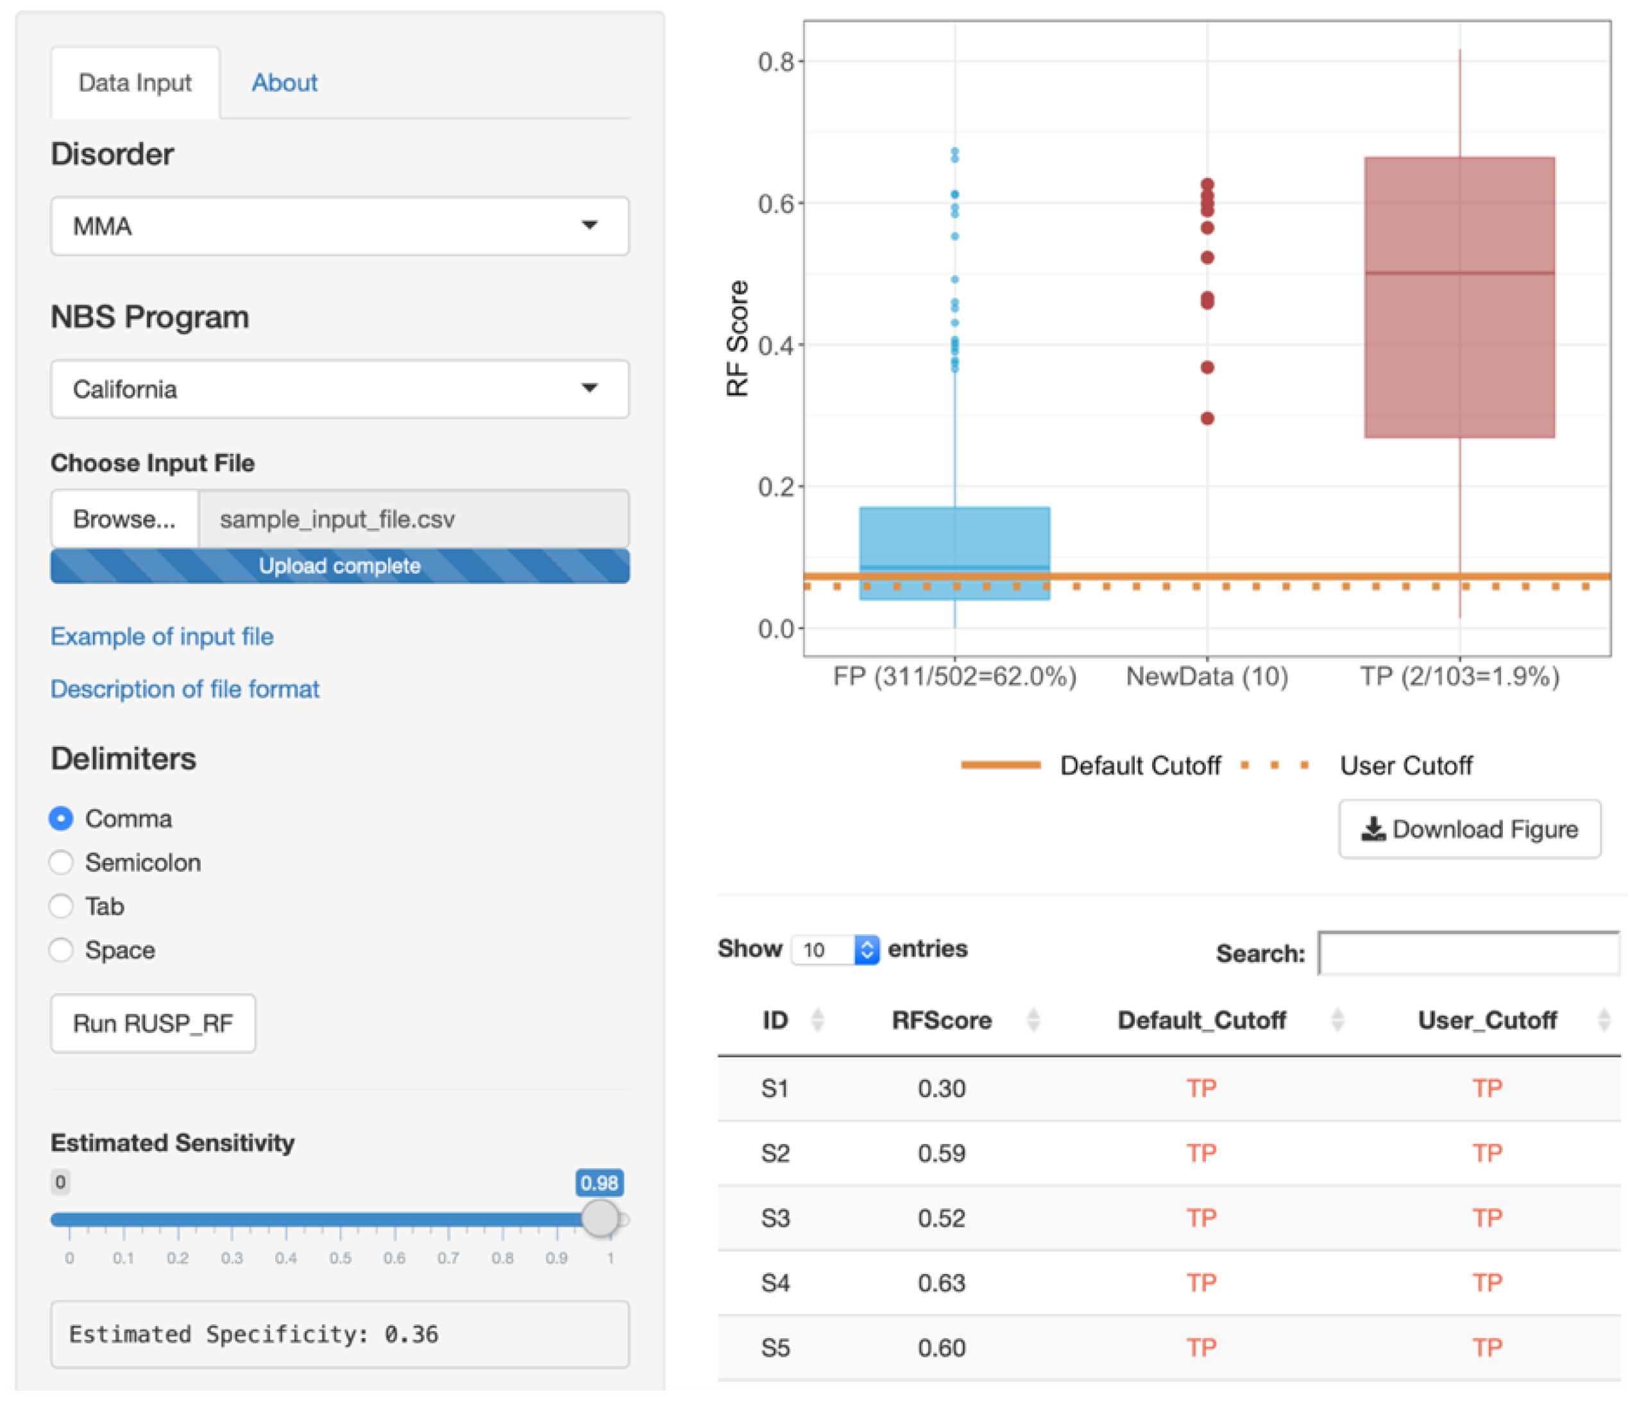Sort by Default_Cutoff column arrows

click(1337, 1020)
